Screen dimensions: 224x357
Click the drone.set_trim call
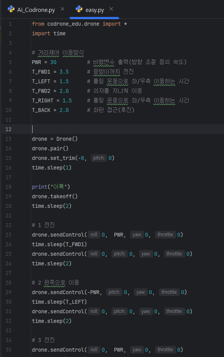[73, 158]
